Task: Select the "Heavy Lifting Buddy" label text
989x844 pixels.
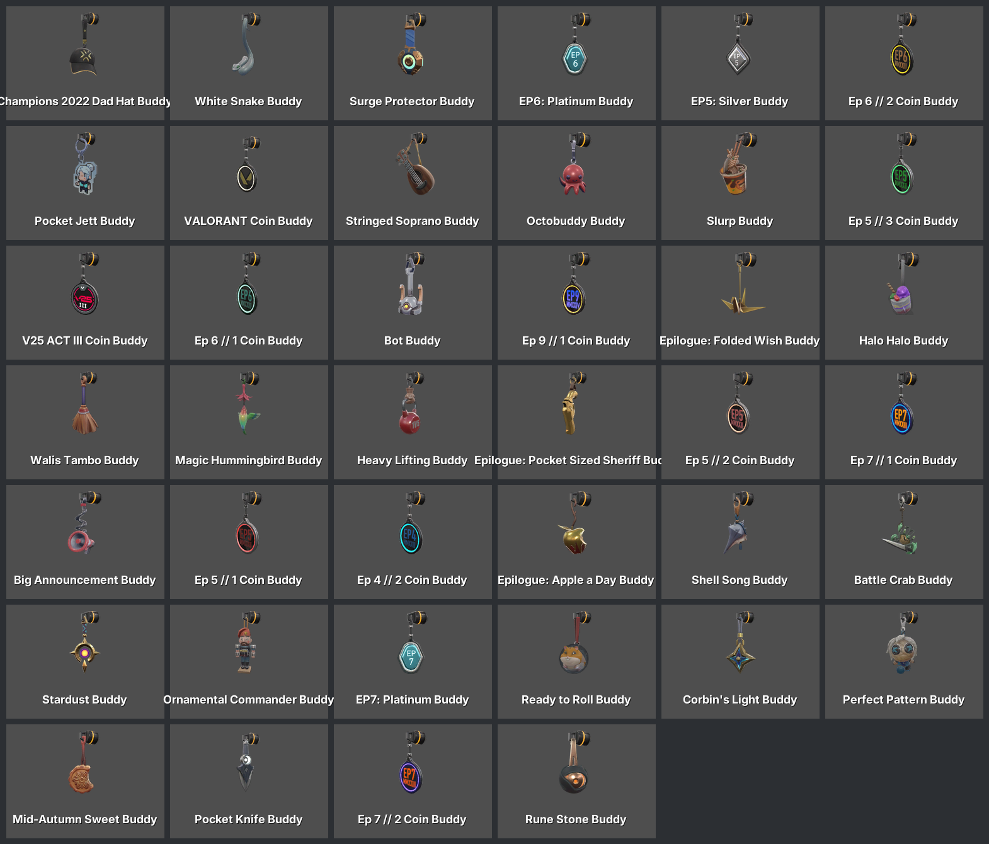Action: [x=412, y=460]
